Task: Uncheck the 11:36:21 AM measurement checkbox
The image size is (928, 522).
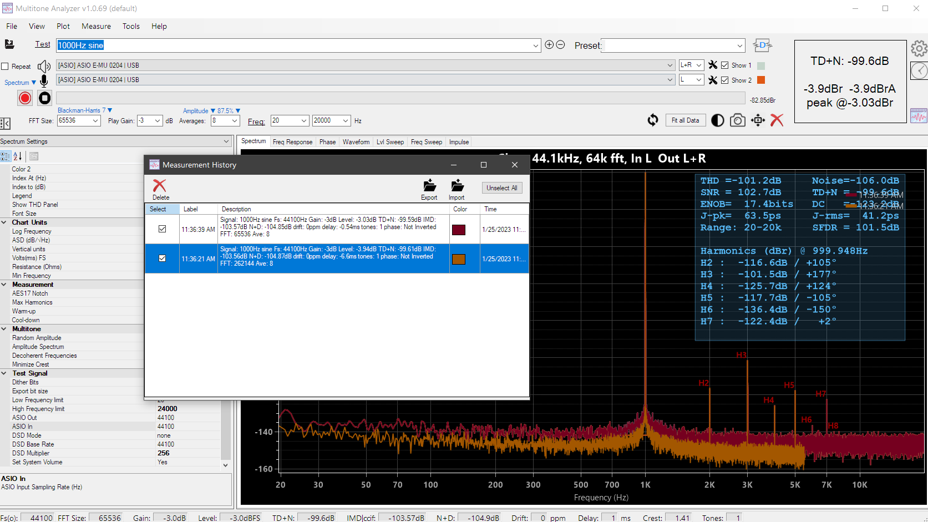Action: 162,258
